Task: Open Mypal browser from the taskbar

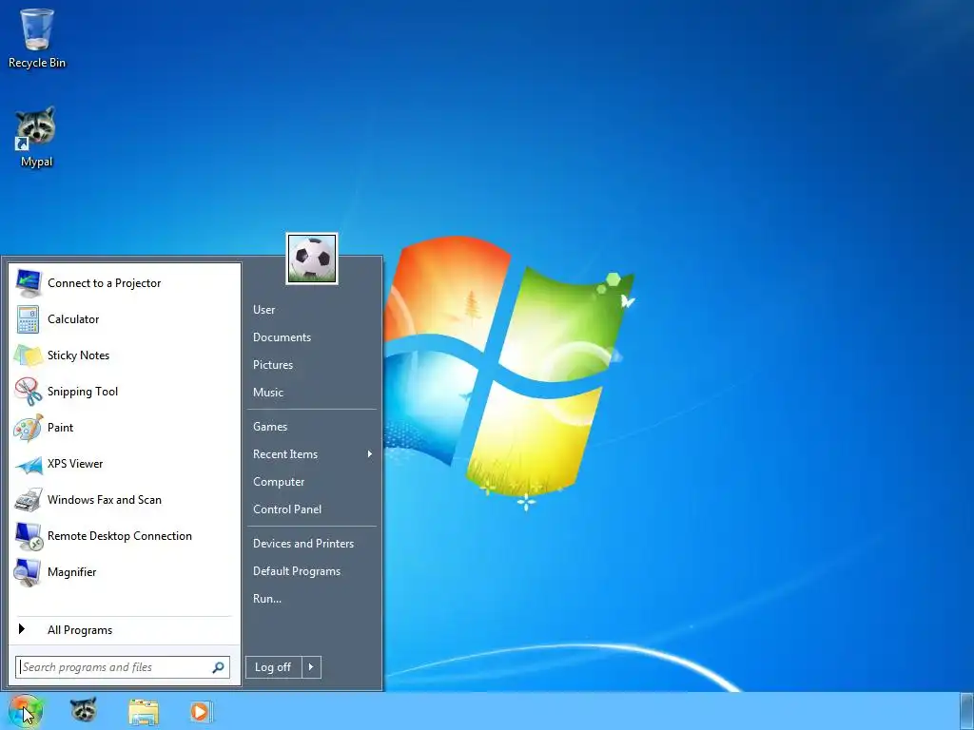Action: 84,709
